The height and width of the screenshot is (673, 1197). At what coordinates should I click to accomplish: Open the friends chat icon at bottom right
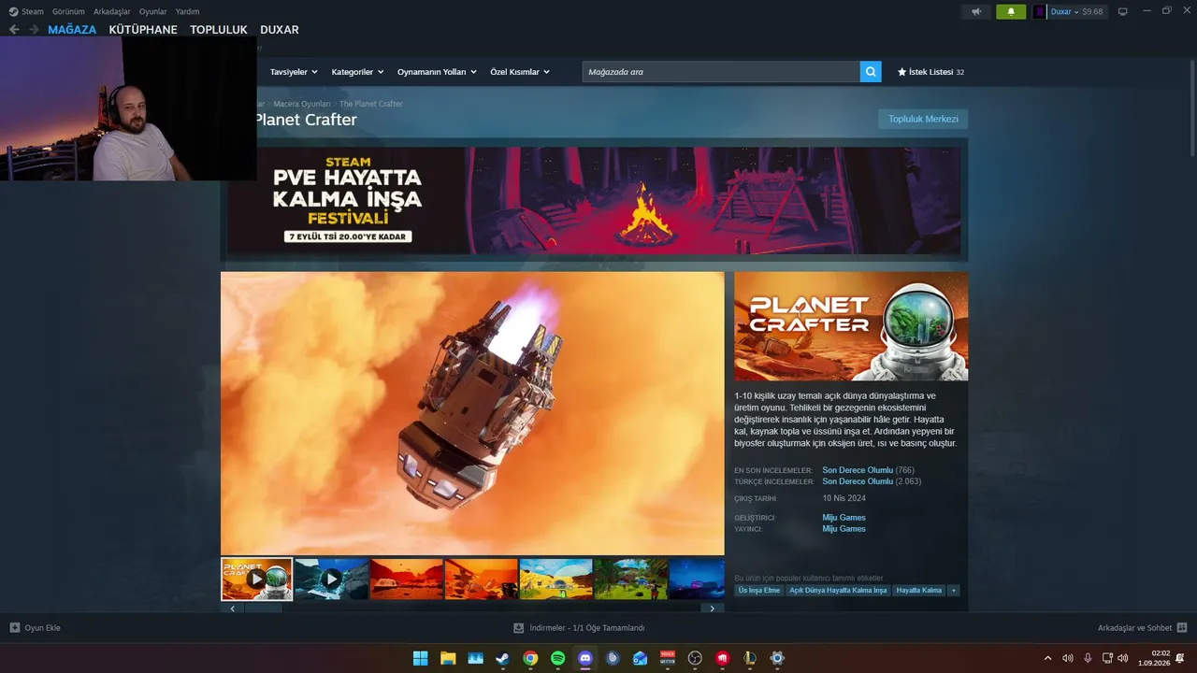coord(1182,628)
